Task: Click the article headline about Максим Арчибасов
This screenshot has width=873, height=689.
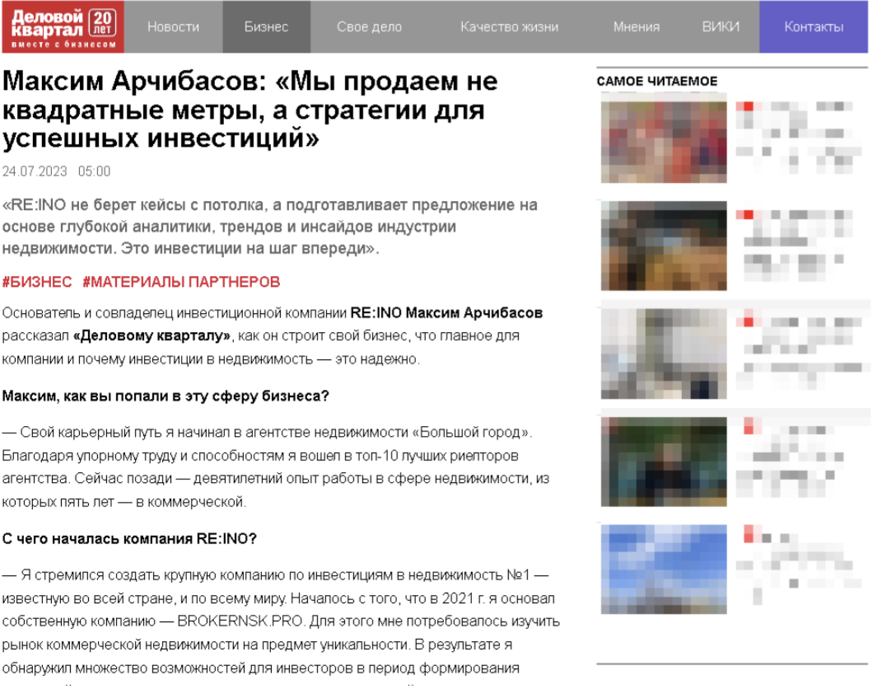Action: coord(250,110)
